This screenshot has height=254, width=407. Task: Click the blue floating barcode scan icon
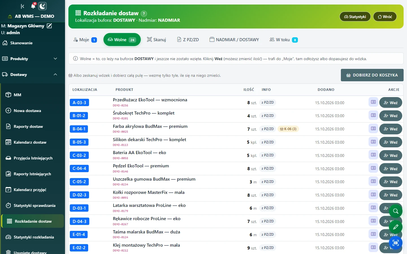(x=396, y=243)
